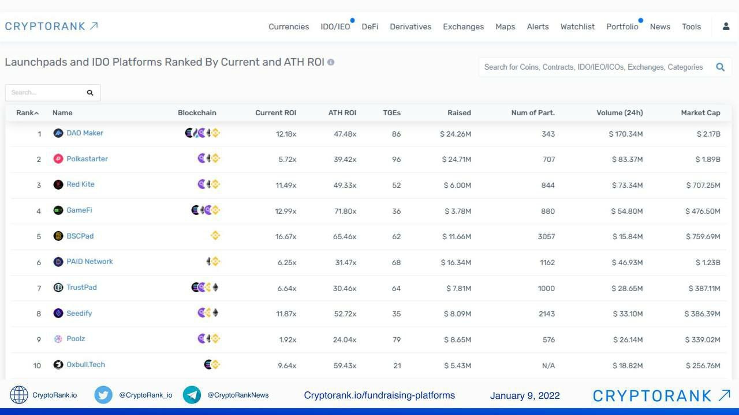Screen dimensions: 739x415
Task: Click the info icon beside page title
Action: 331,62
